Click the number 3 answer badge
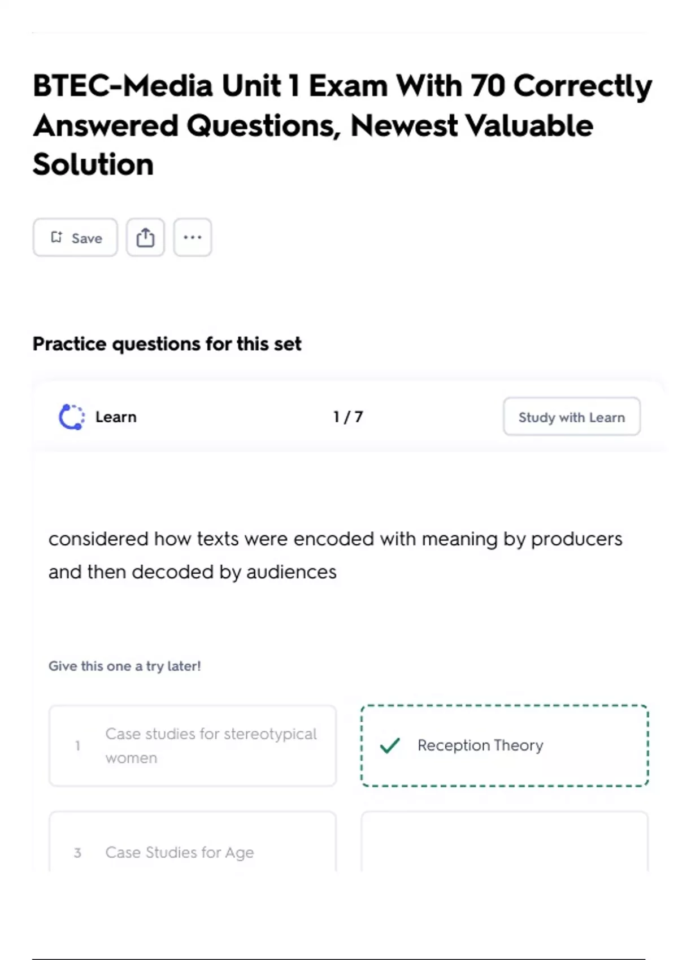Screen dimensions: 678x960 click(77, 853)
